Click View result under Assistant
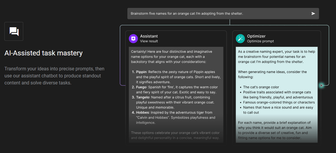This screenshot has height=153, width=336. click(x=149, y=41)
